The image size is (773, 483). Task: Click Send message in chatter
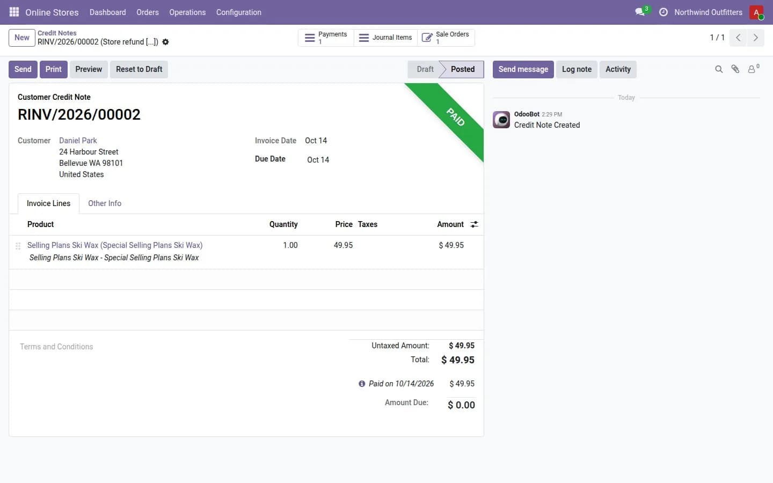[x=523, y=69]
